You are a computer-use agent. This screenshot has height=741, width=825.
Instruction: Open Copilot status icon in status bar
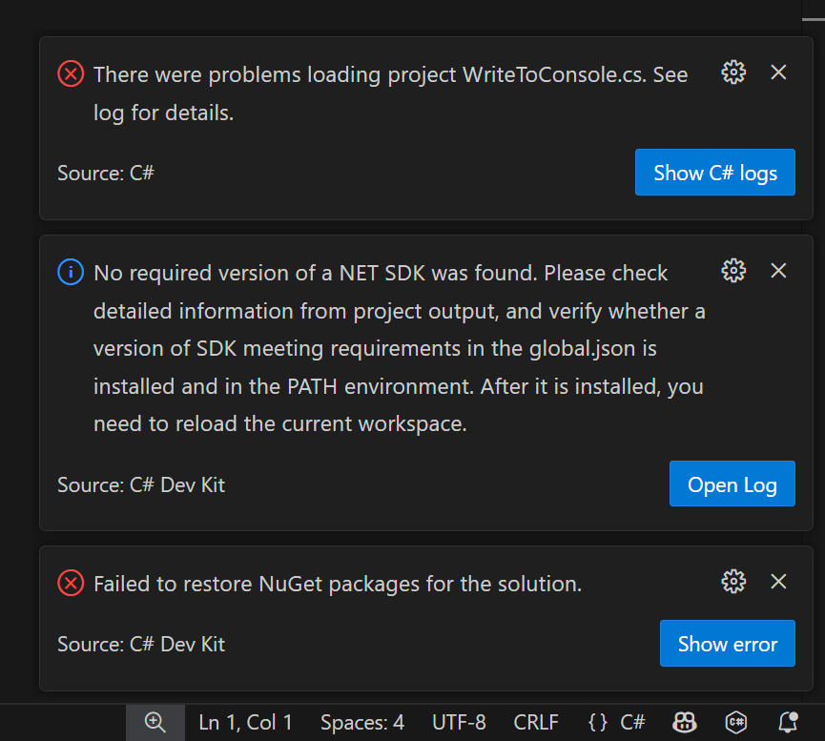click(684, 722)
